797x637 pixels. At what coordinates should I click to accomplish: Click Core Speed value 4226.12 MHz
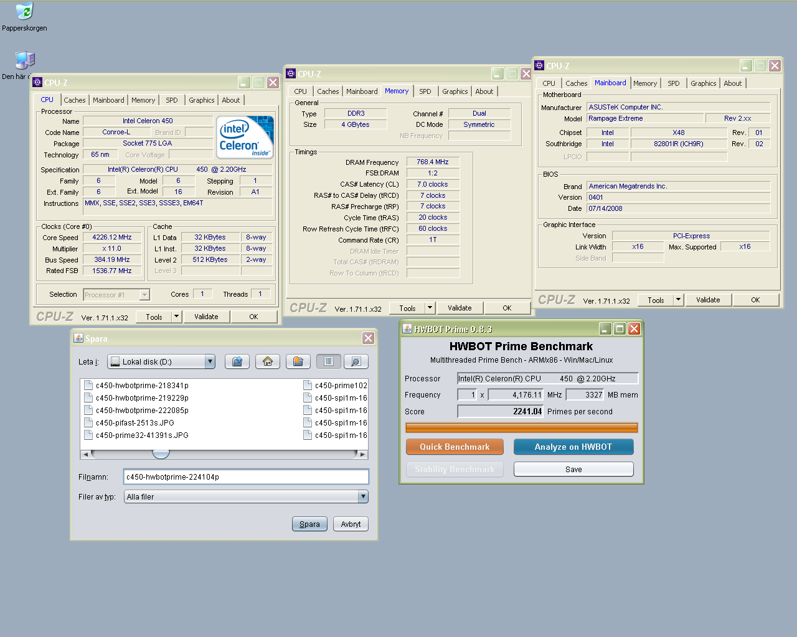[112, 237]
